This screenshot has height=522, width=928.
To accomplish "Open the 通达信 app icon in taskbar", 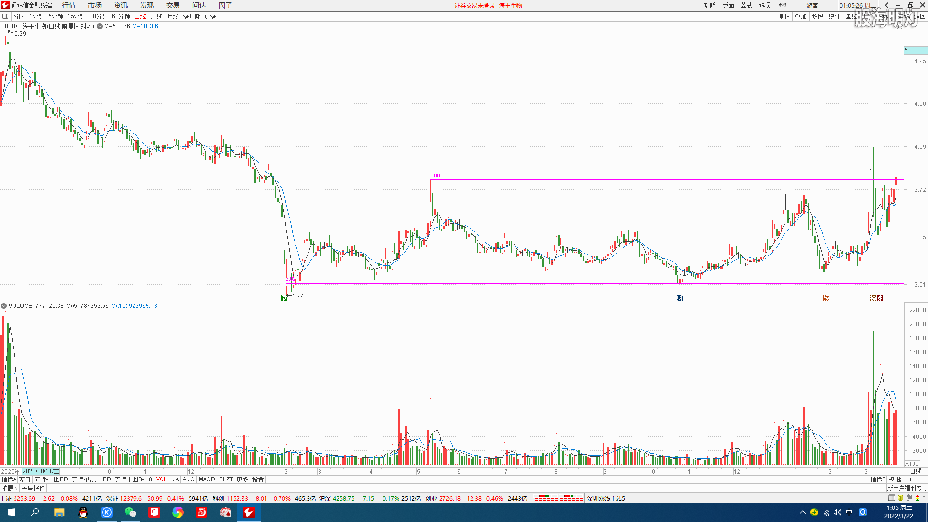I will [x=249, y=512].
